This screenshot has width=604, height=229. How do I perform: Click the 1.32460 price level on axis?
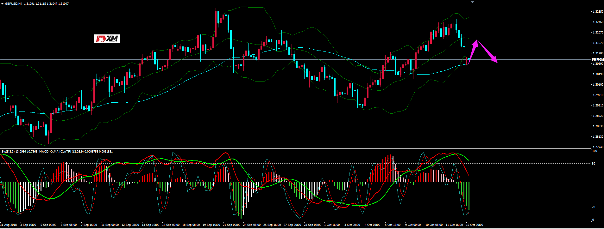pyautogui.click(x=598, y=22)
